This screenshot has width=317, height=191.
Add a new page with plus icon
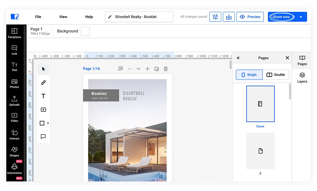click(x=147, y=69)
